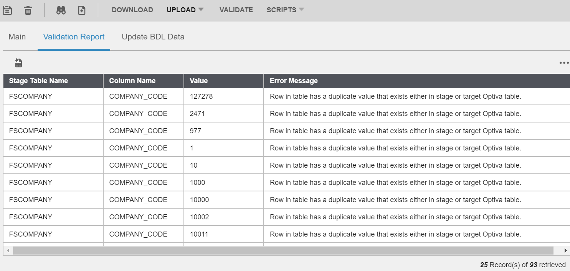
Task: Switch to the Main tab
Action: coord(17,36)
